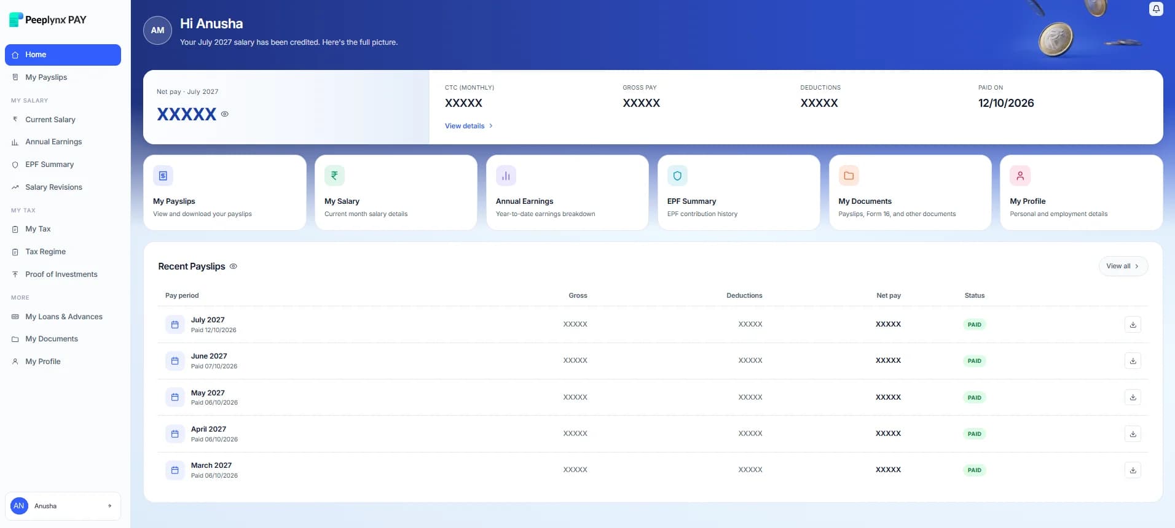Click the calendar icon for March 2027
The image size is (1175, 528).
click(175, 470)
